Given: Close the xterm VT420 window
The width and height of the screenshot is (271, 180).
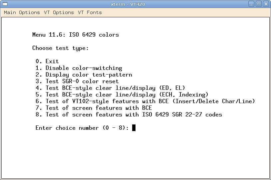Looking at the screenshot, I should (x=266, y=4).
